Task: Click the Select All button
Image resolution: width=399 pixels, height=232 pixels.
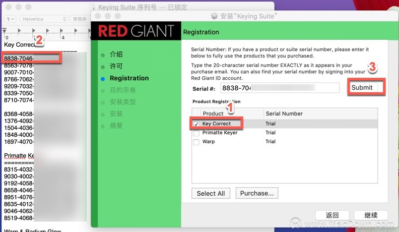Action: (x=211, y=193)
